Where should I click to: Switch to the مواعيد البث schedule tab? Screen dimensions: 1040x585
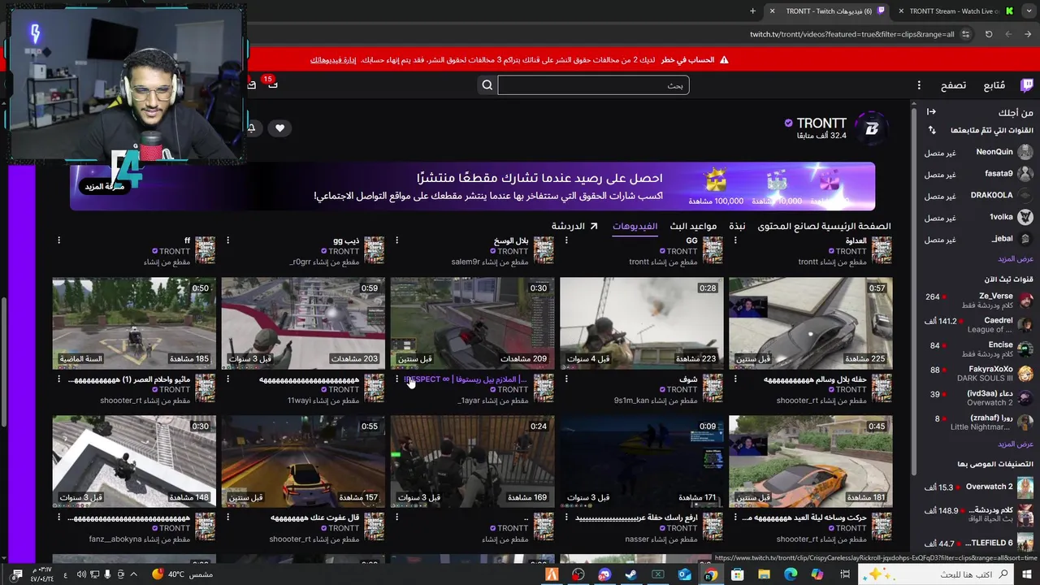[693, 226]
